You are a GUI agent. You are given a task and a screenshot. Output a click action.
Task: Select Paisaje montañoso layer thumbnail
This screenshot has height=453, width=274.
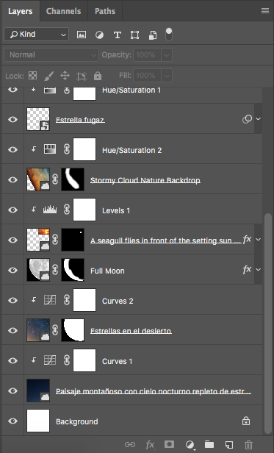[x=38, y=390]
